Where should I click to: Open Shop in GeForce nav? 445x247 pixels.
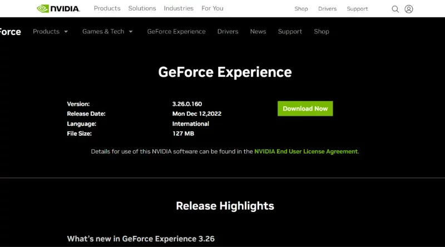[322, 32]
